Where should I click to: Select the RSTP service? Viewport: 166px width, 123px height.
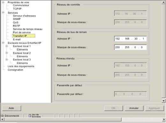pos(17,26)
